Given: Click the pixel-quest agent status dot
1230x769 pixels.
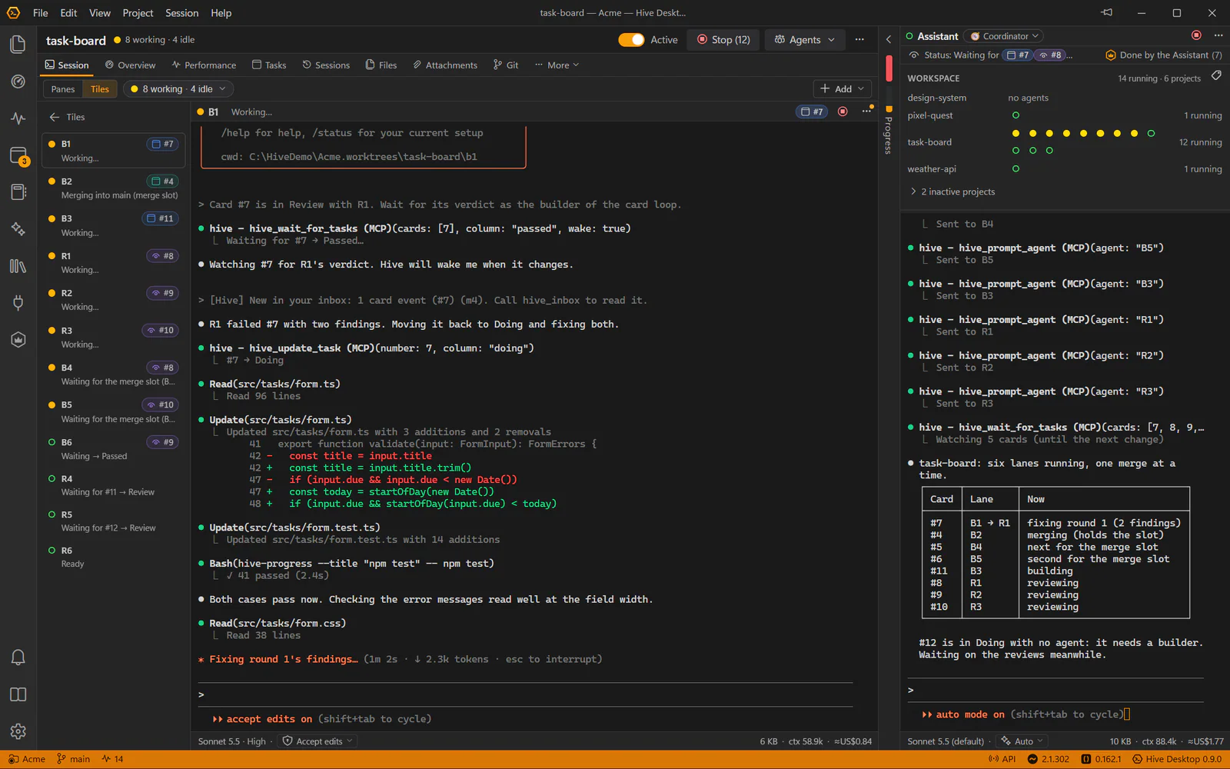Looking at the screenshot, I should (1016, 115).
